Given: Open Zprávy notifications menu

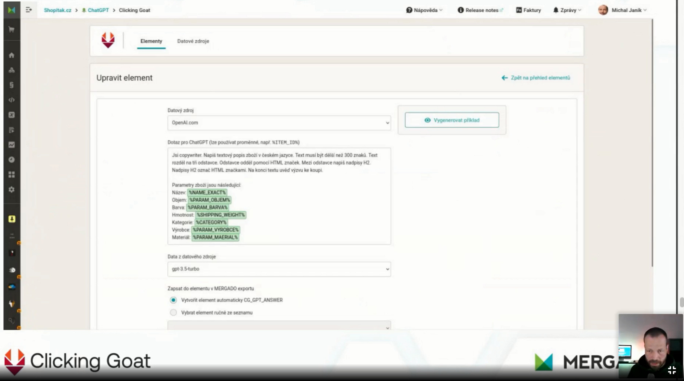Looking at the screenshot, I should [x=567, y=10].
